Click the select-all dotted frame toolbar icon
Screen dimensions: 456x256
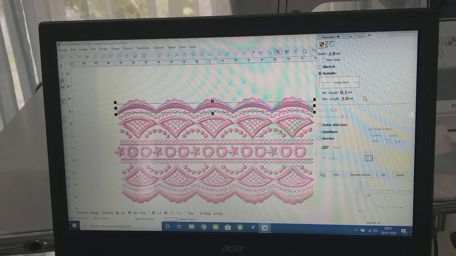tap(144, 56)
